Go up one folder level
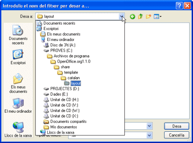Screen dimensions: 193x143 click(140, 17)
